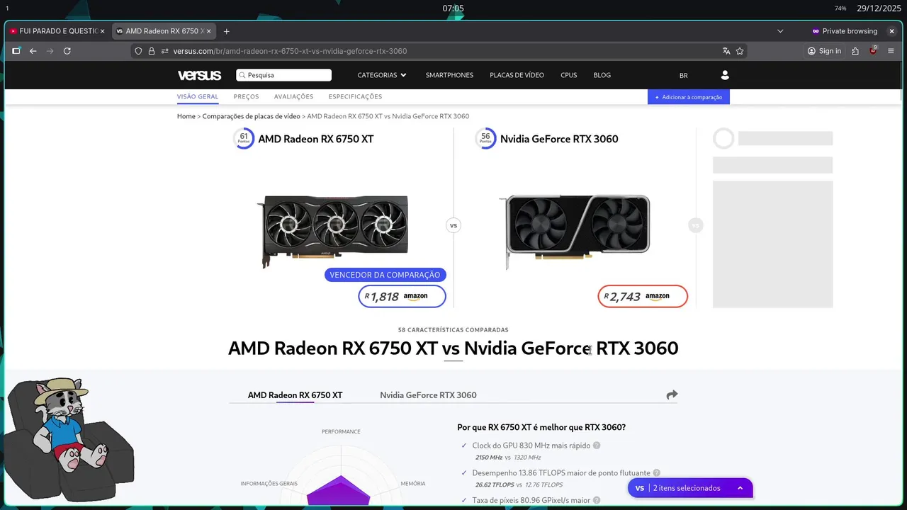907x510 pixels.
Task: Click the new tab plus button
Action: pyautogui.click(x=227, y=31)
